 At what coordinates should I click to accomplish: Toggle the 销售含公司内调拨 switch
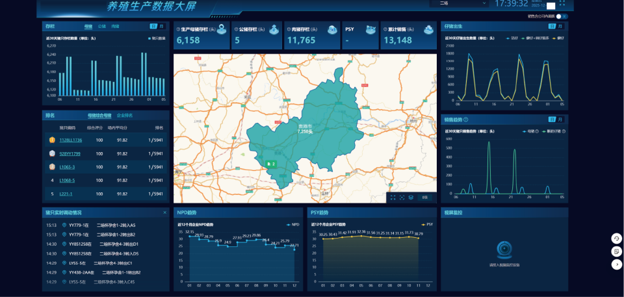click(562, 16)
